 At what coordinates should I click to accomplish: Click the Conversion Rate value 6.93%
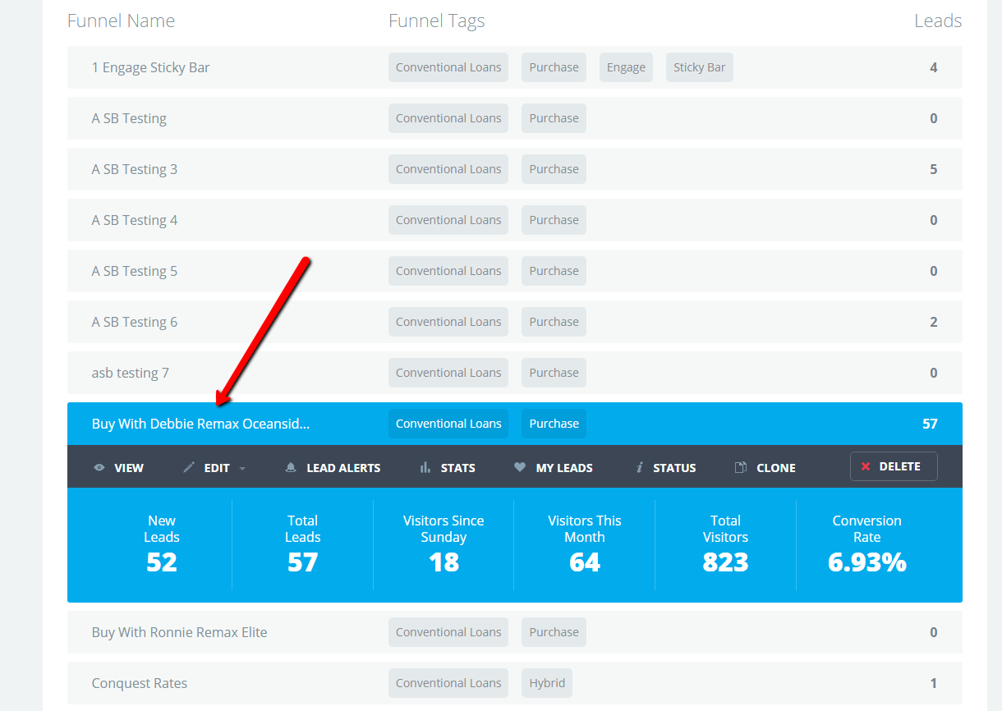click(867, 562)
